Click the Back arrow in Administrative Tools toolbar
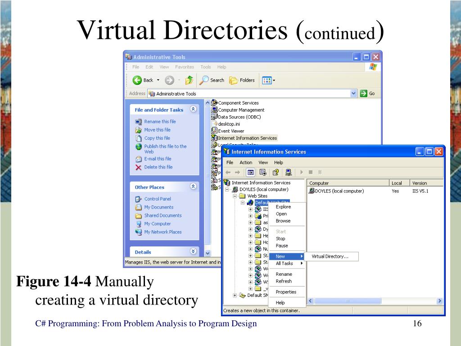The width and height of the screenshot is (461, 346). point(137,80)
